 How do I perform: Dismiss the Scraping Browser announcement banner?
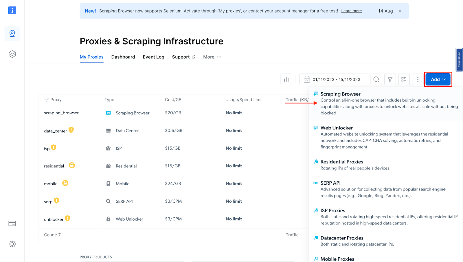coord(400,11)
